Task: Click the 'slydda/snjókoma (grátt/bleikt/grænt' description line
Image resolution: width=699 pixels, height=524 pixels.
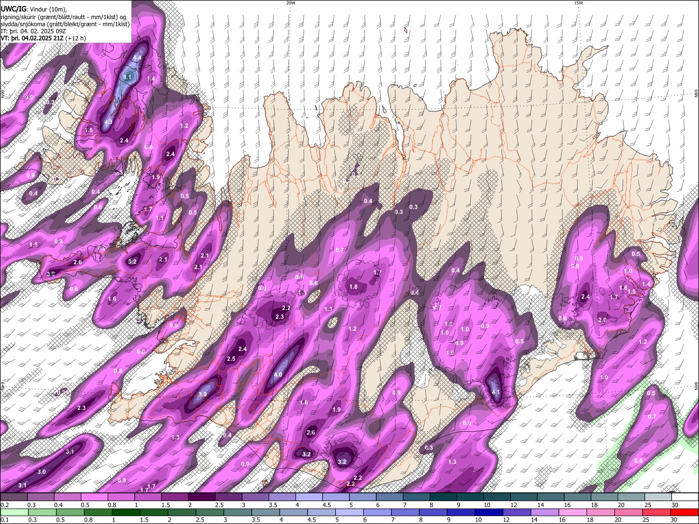Action: [65, 24]
